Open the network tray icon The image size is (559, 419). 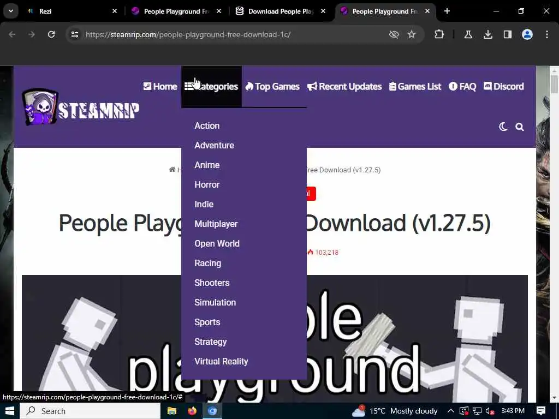477,411
